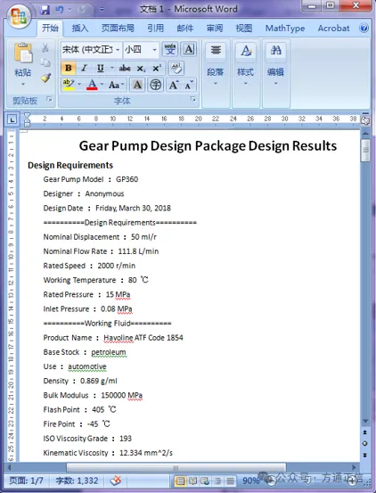Click the Format Painter brush icon

click(45, 78)
